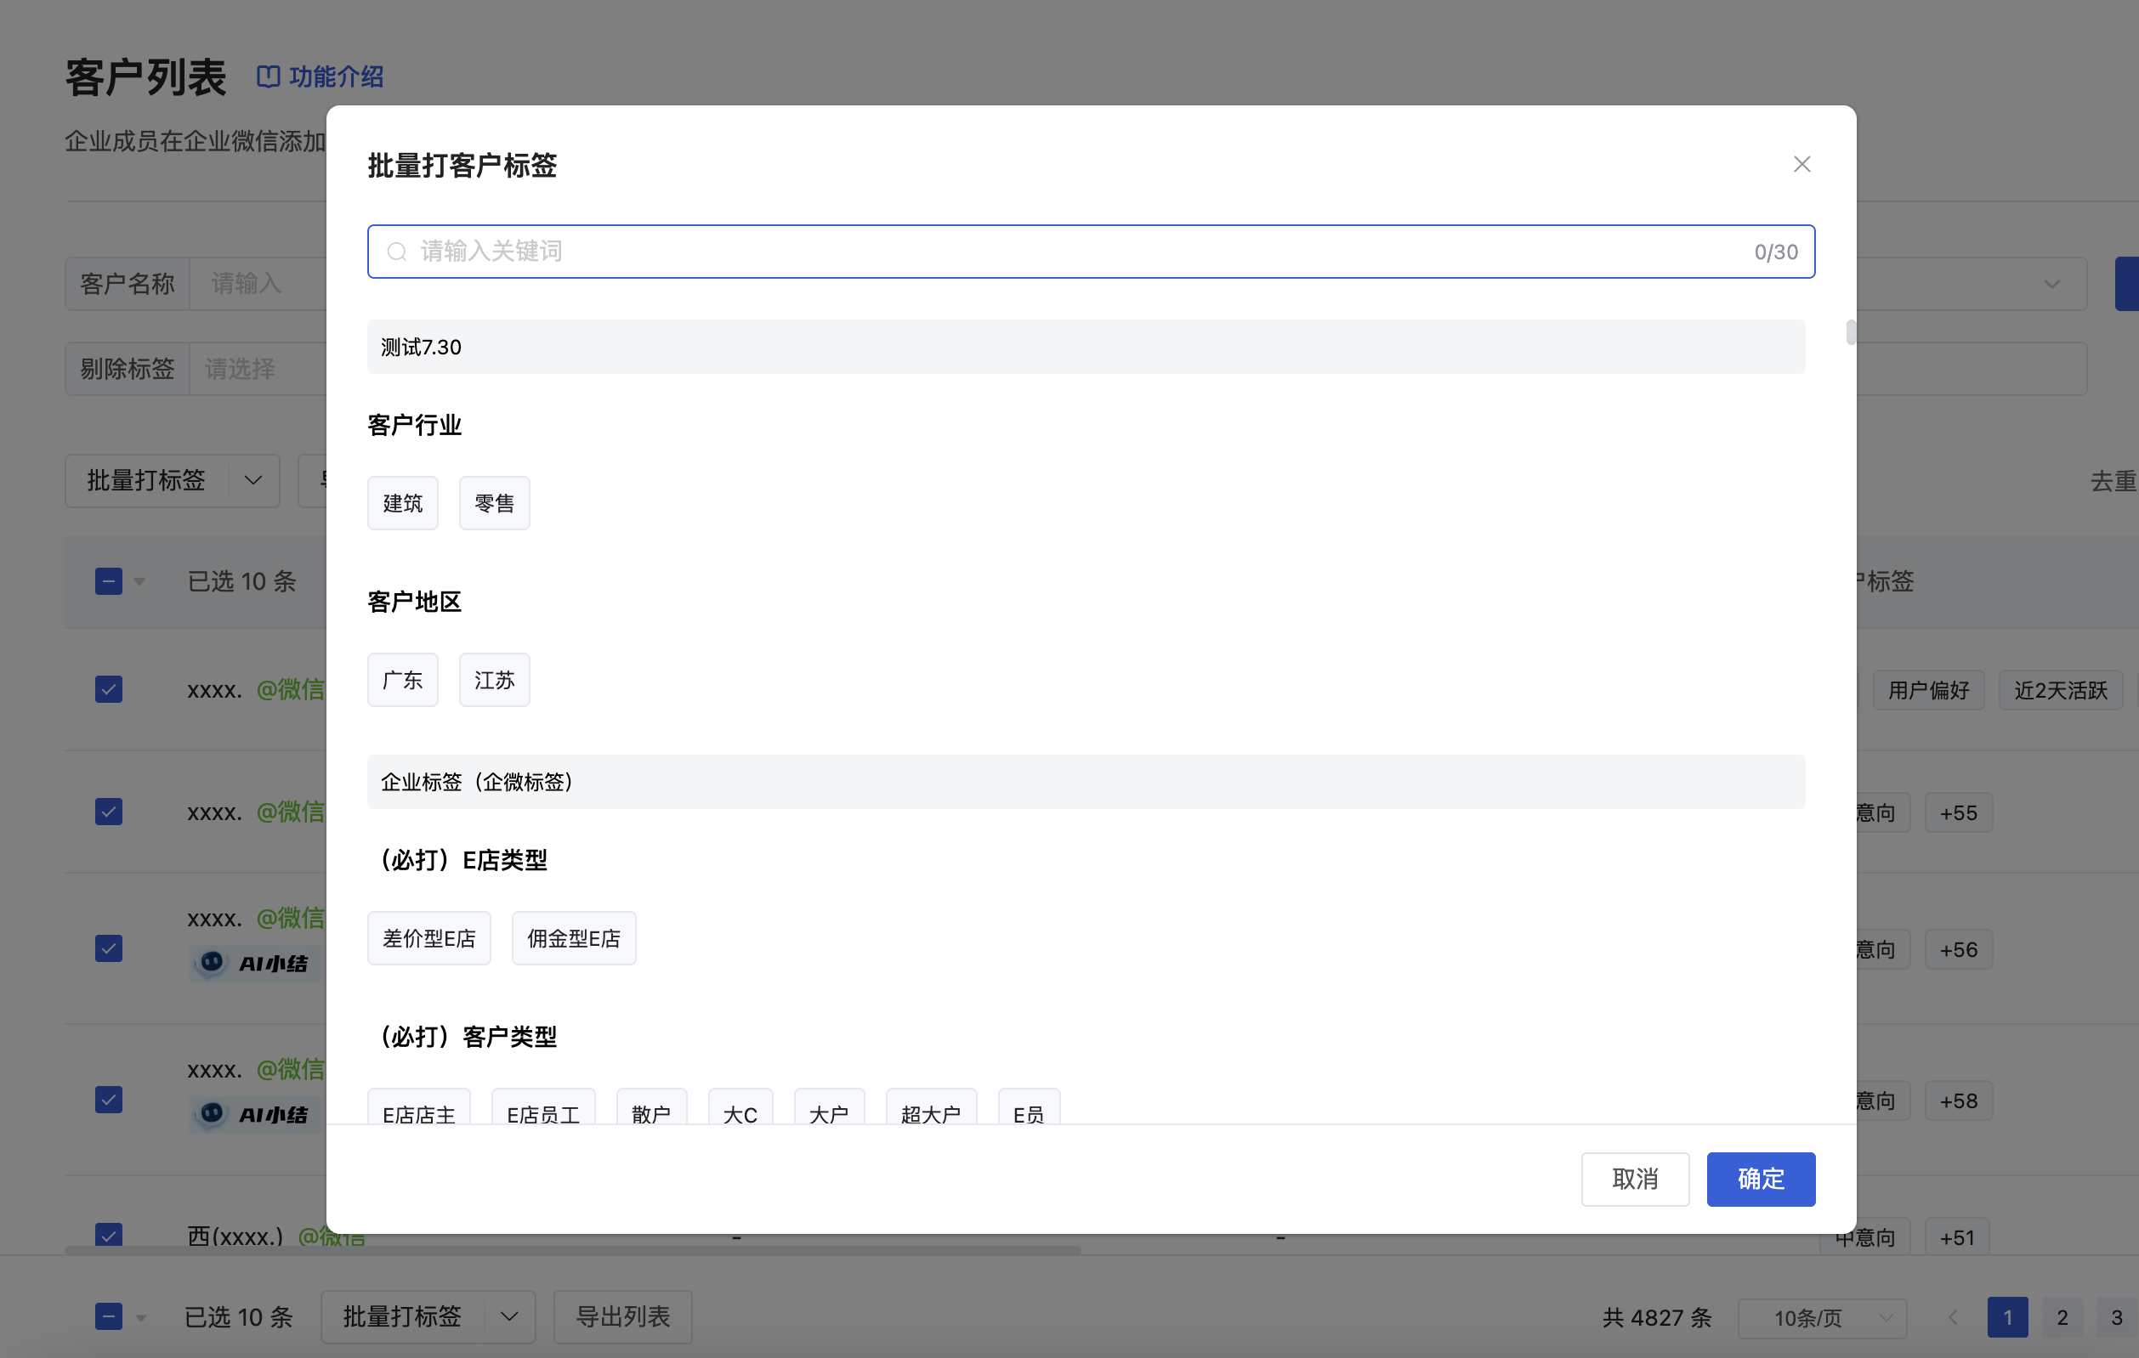The width and height of the screenshot is (2139, 1358).
Task: Toggle bottom bar select-all checkbox
Action: point(108,1316)
